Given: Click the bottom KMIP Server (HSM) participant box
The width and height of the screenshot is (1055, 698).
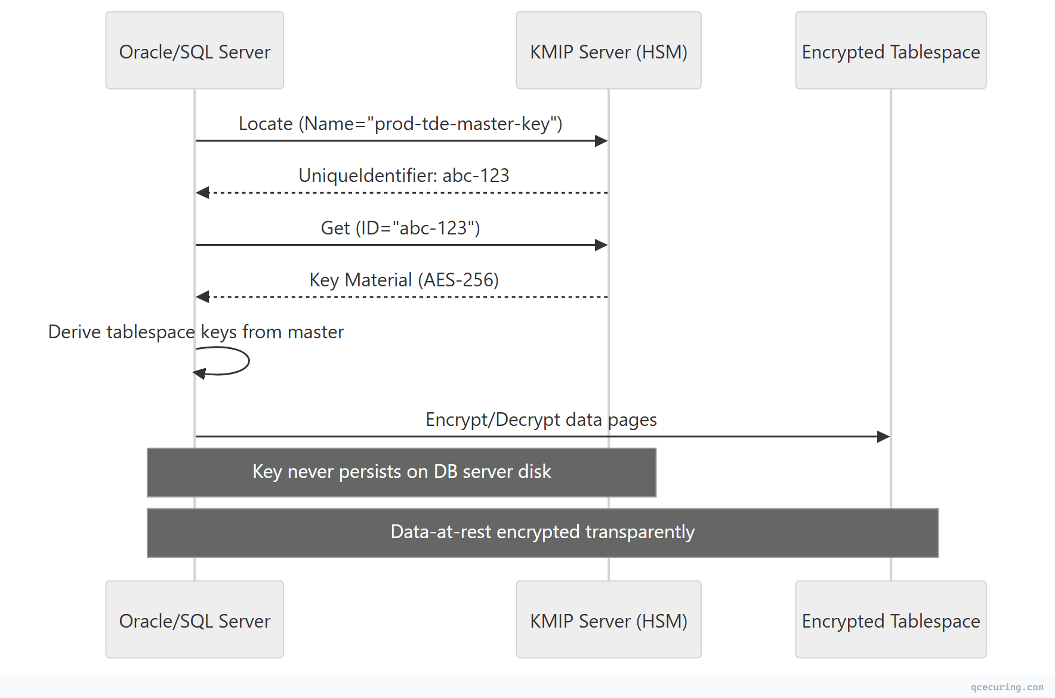Looking at the screenshot, I should coord(609,619).
